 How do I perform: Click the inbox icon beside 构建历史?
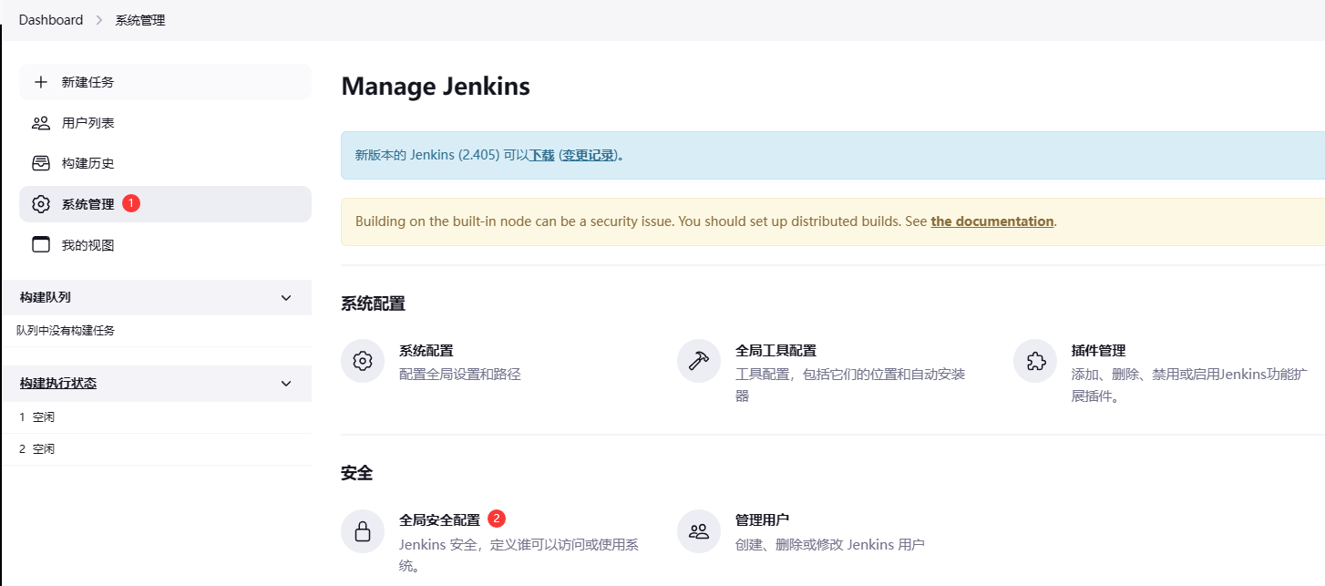(40, 163)
